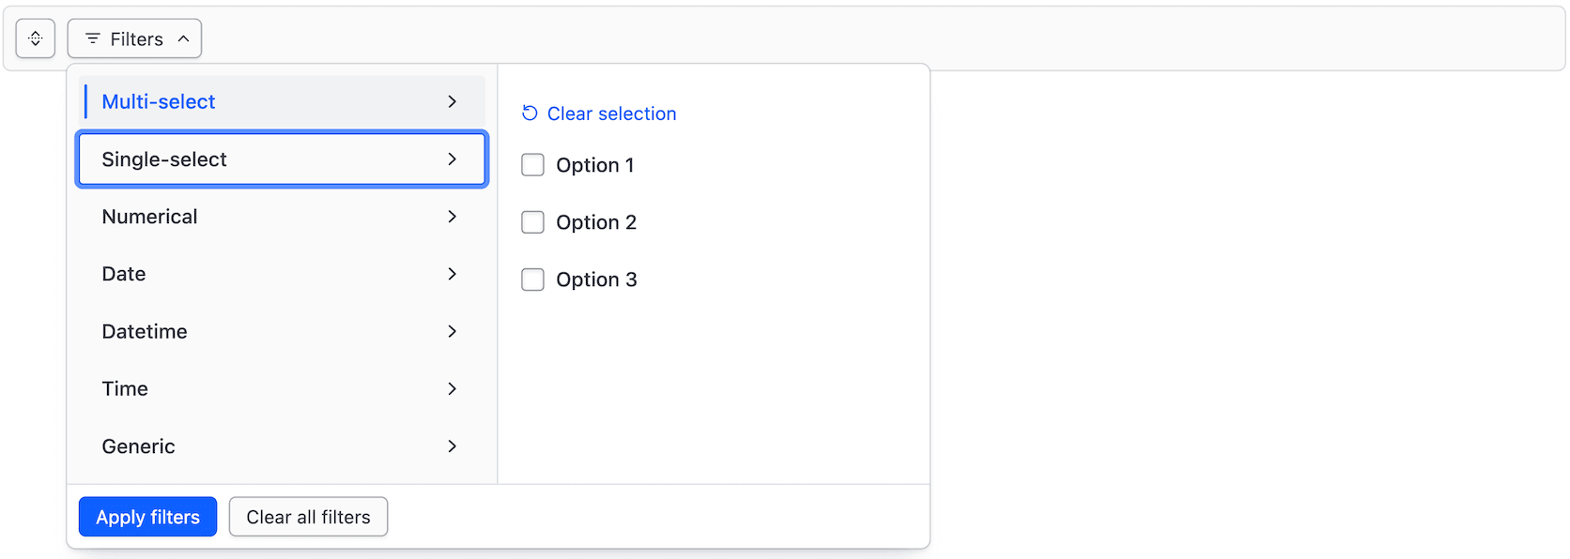Select the Generic filter category
Screen dimensions: 1570x559
coord(138,446)
